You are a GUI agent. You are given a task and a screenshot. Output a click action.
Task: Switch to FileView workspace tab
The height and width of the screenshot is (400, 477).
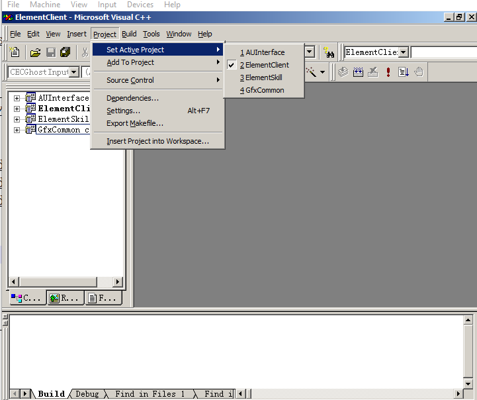(103, 298)
